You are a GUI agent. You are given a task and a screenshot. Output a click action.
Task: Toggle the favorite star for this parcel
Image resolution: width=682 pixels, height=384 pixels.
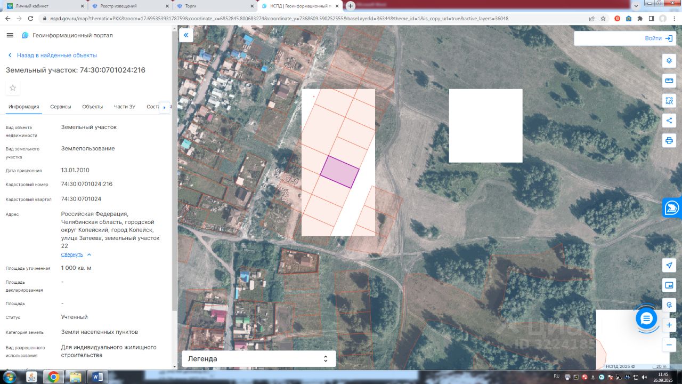point(13,88)
